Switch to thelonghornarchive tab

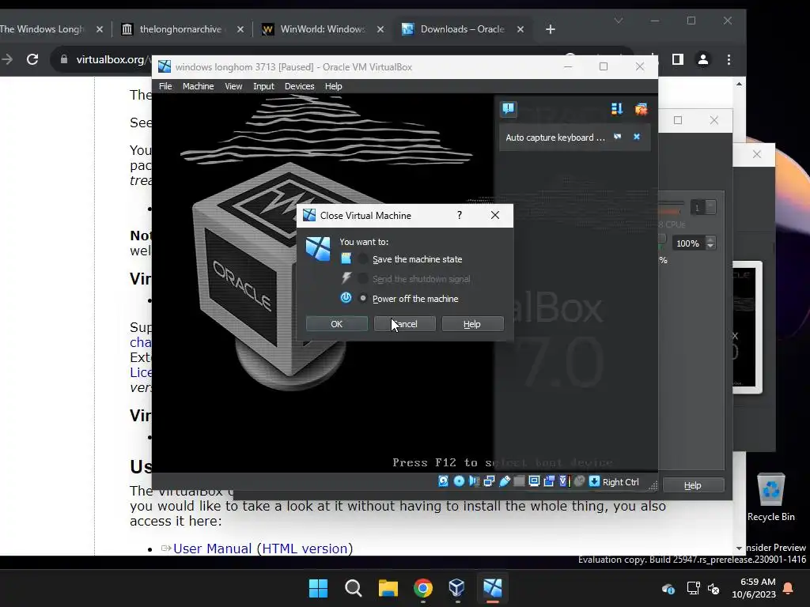[181, 29]
